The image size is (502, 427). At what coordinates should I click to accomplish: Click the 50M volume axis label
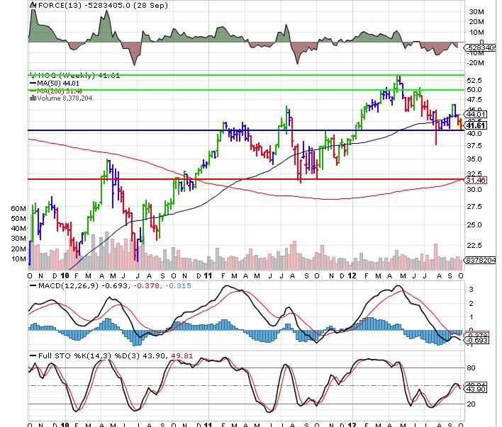pyautogui.click(x=18, y=219)
